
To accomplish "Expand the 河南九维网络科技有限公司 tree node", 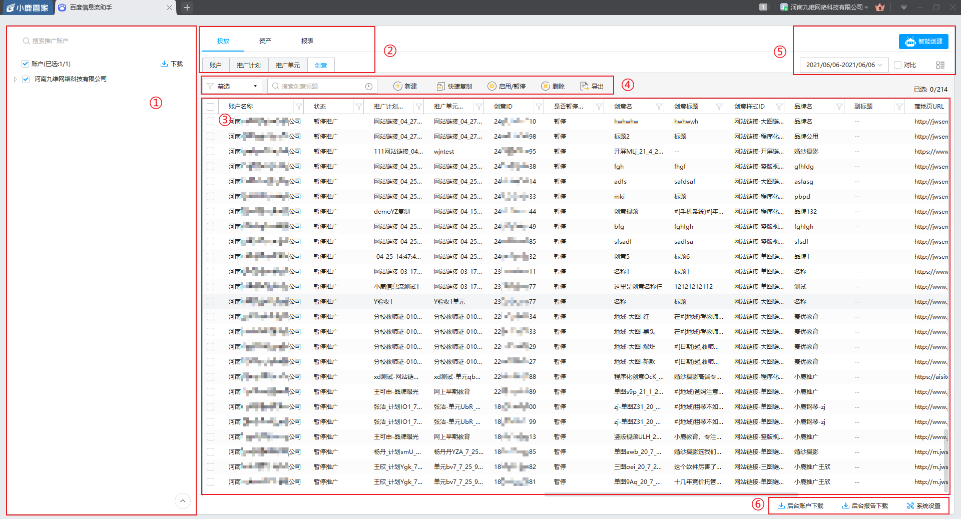I will point(15,79).
